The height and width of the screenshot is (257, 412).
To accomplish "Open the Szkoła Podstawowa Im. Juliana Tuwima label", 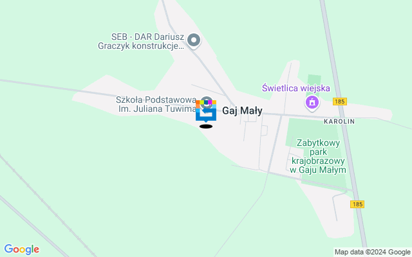I will point(156,104).
